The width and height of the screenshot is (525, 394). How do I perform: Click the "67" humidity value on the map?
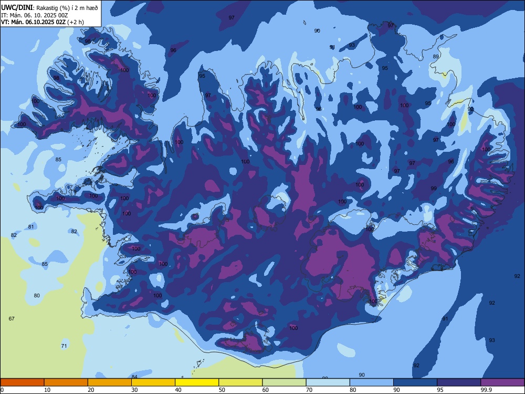click(x=12, y=319)
